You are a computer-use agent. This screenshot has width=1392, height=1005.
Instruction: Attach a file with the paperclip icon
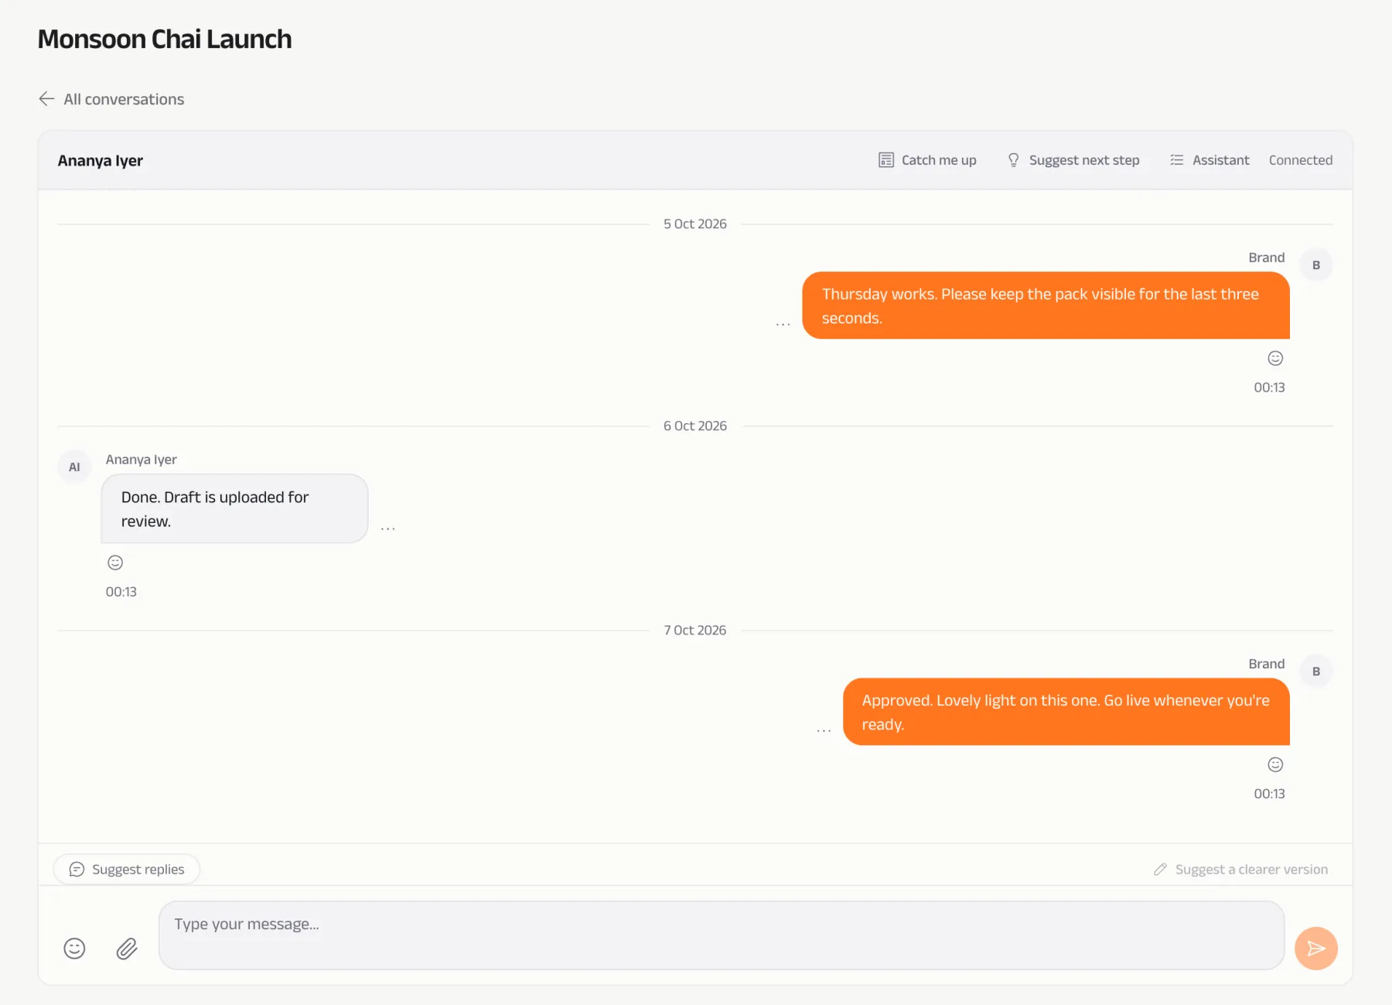click(127, 949)
